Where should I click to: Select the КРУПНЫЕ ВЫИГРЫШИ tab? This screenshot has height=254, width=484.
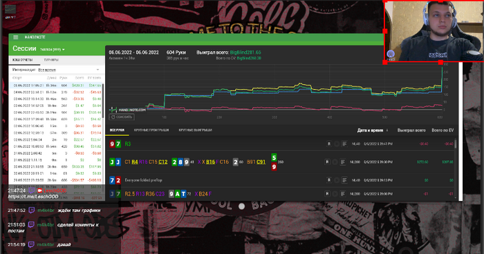tap(196, 130)
